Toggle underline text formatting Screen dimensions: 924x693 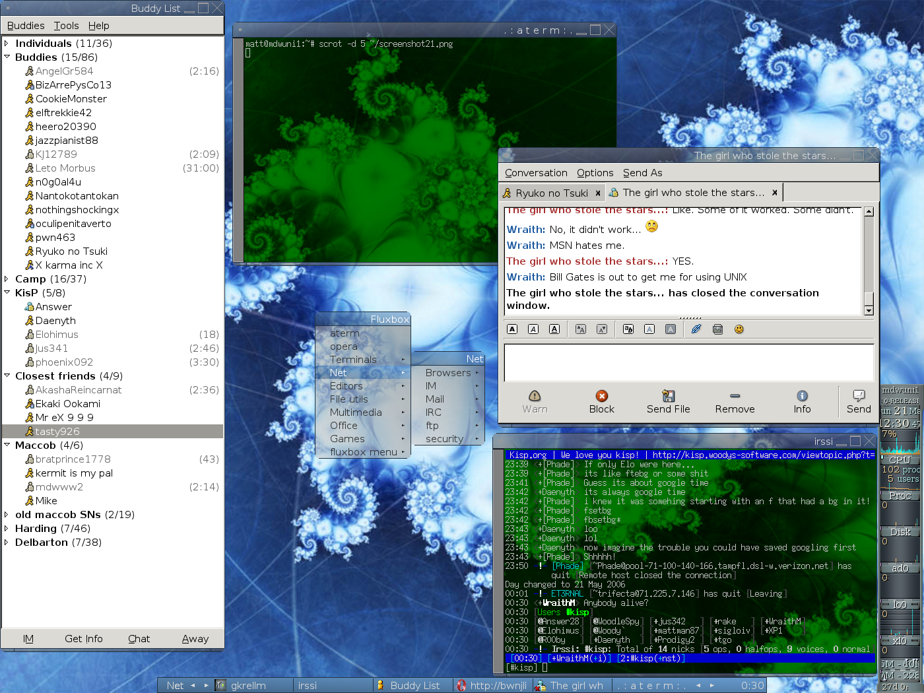(554, 329)
